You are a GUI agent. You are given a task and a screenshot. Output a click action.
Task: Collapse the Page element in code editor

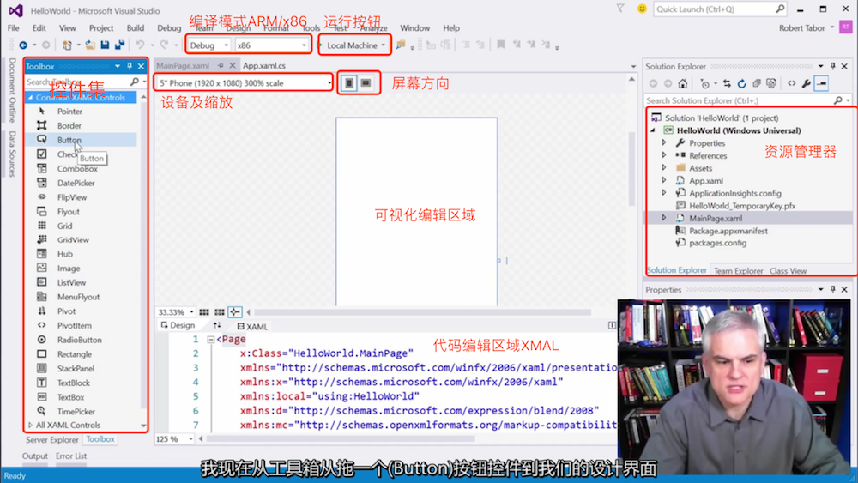click(211, 340)
